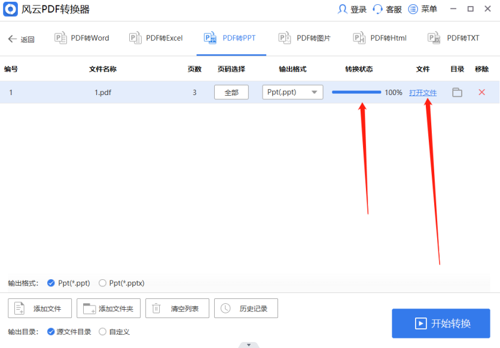Click the page count 3 cell
The image size is (500, 348).
194,93
